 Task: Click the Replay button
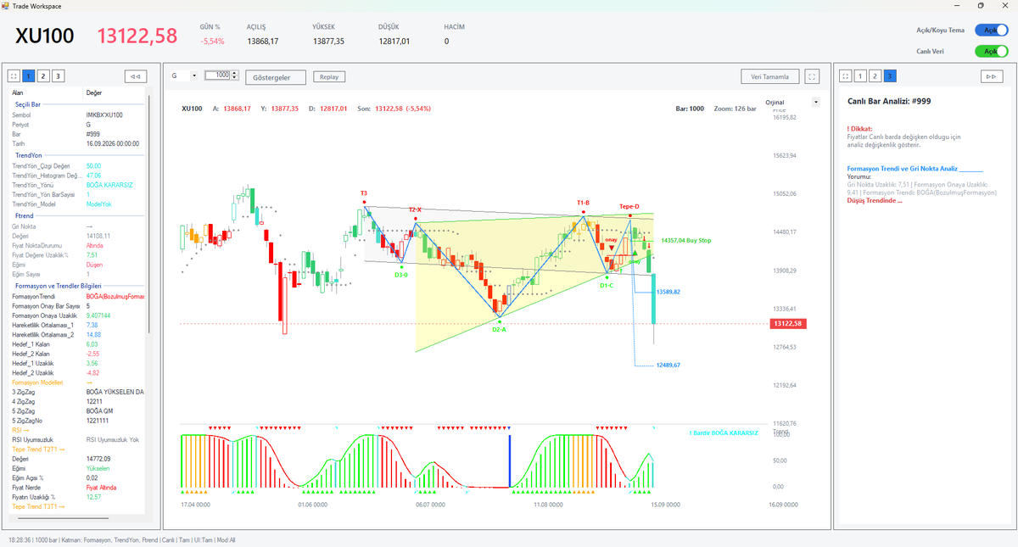[x=329, y=76]
